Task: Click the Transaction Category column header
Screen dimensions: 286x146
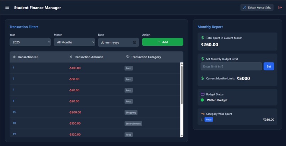Action: [x=146, y=57]
